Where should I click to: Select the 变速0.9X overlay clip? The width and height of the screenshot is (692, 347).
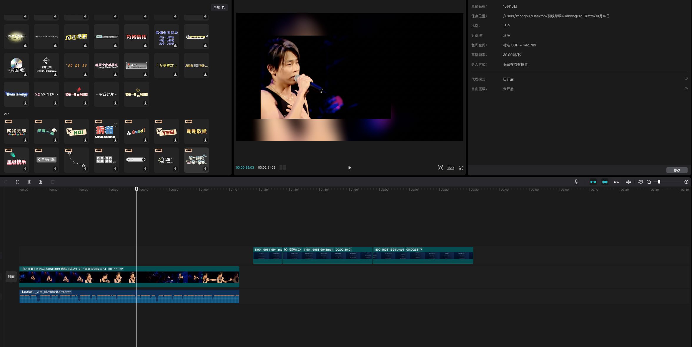[327, 255]
